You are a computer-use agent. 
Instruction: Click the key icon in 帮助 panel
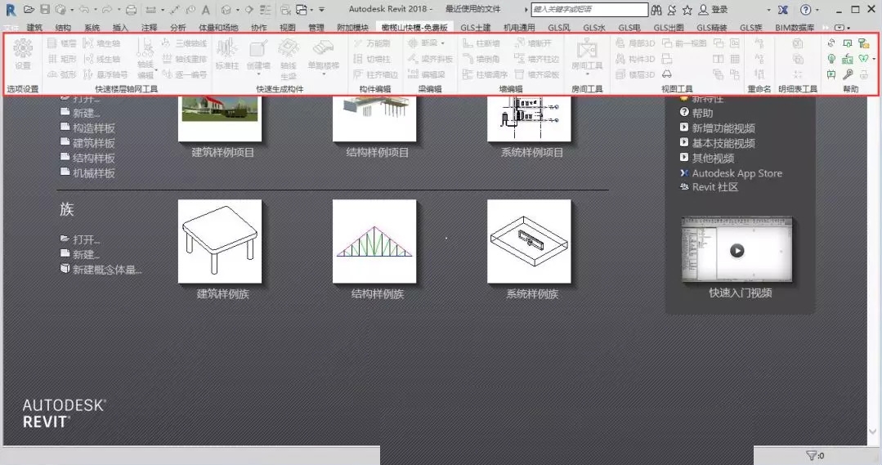pyautogui.click(x=848, y=74)
